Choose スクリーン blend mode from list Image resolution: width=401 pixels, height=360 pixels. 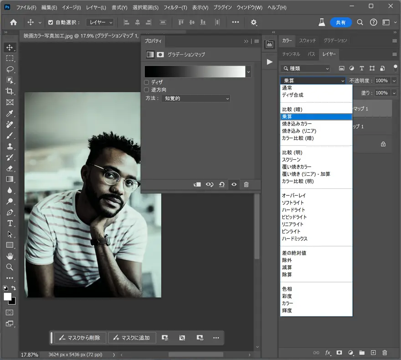click(x=292, y=160)
